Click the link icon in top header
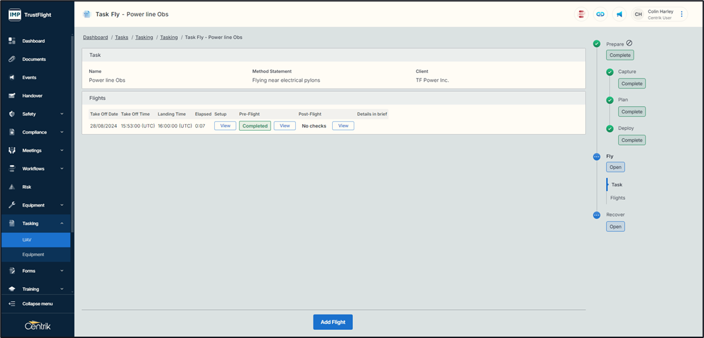The width and height of the screenshot is (704, 338). (x=600, y=14)
